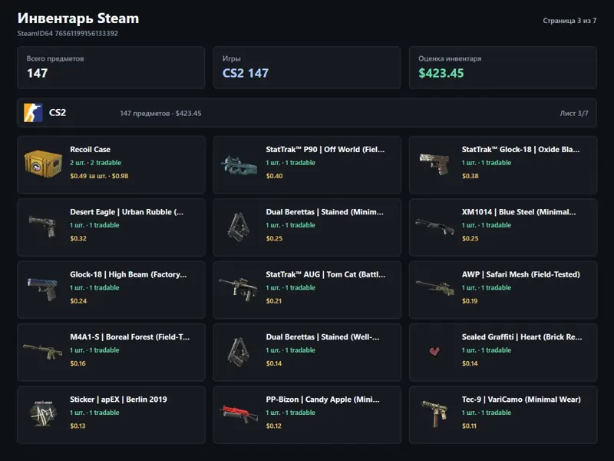Click the Dual Berettas Stained Well-Worn icon

(x=239, y=352)
